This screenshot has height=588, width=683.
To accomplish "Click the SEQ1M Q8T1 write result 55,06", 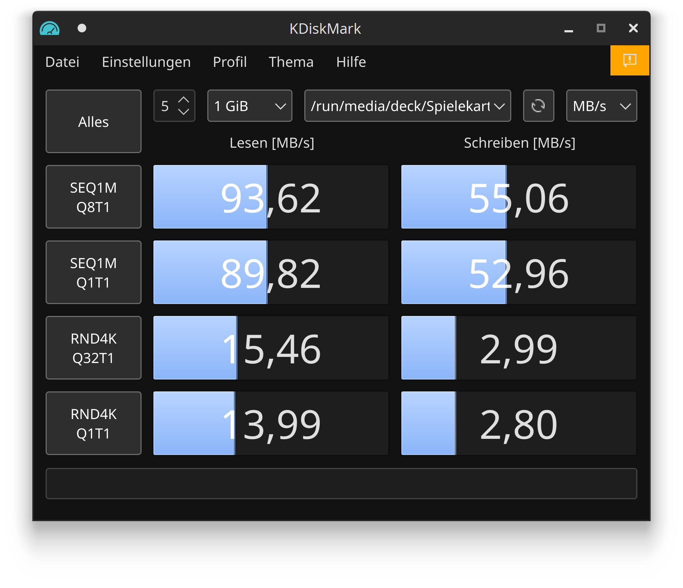I will click(x=519, y=197).
